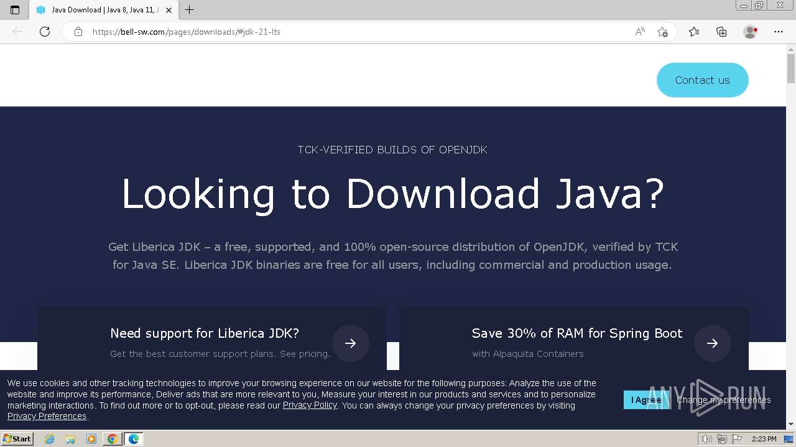Launch Internet Explorer from taskbar

pos(49,439)
